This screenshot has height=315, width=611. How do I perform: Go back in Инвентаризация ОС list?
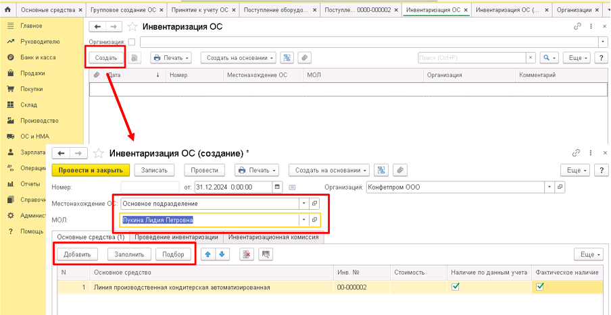pyautogui.click(x=98, y=26)
